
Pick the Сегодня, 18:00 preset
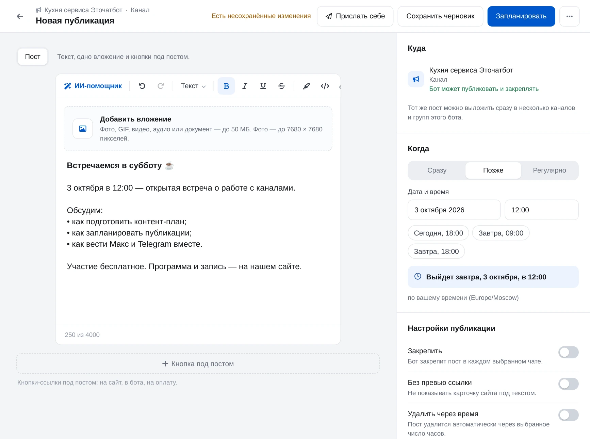click(x=438, y=233)
